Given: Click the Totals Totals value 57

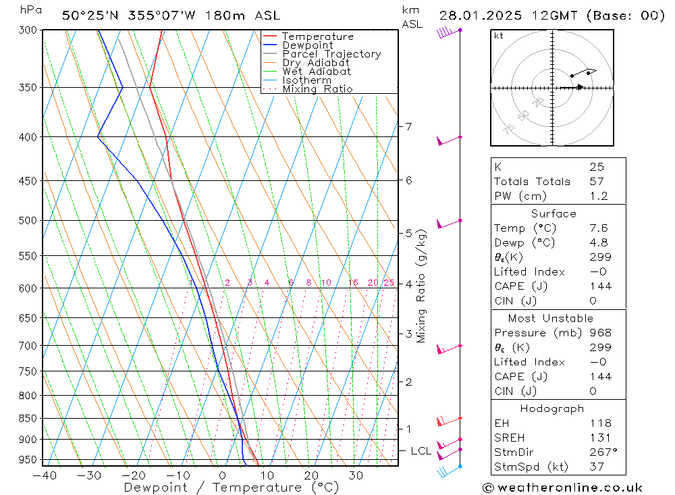Looking at the screenshot, I should pyautogui.click(x=597, y=182).
